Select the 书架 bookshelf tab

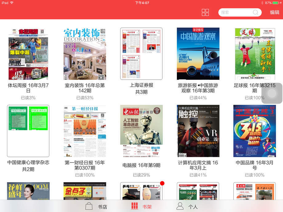point(141,206)
